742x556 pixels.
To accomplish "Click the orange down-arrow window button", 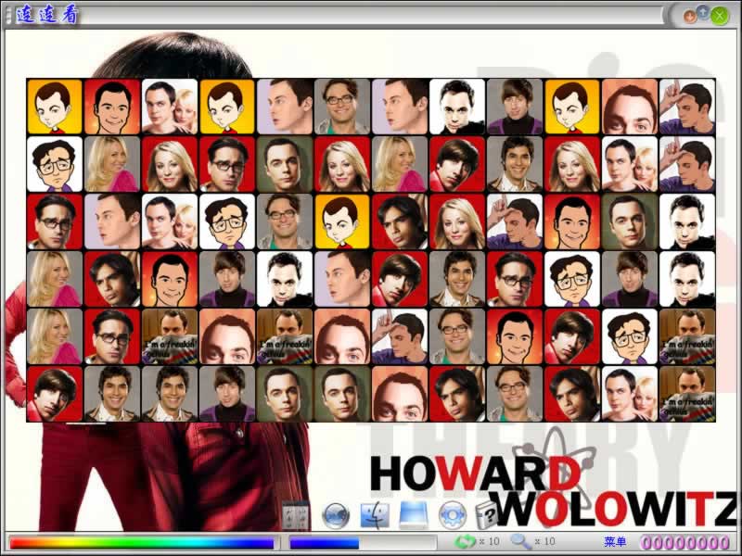I will [690, 17].
